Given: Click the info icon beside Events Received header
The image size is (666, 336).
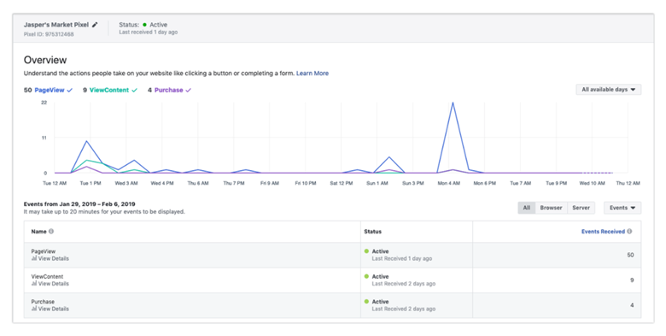Looking at the screenshot, I should [x=629, y=232].
